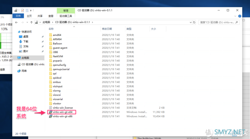Click the search magnifier icon

237,22
